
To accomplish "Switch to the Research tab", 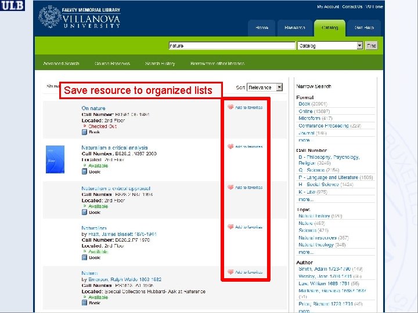I will 294,28.
